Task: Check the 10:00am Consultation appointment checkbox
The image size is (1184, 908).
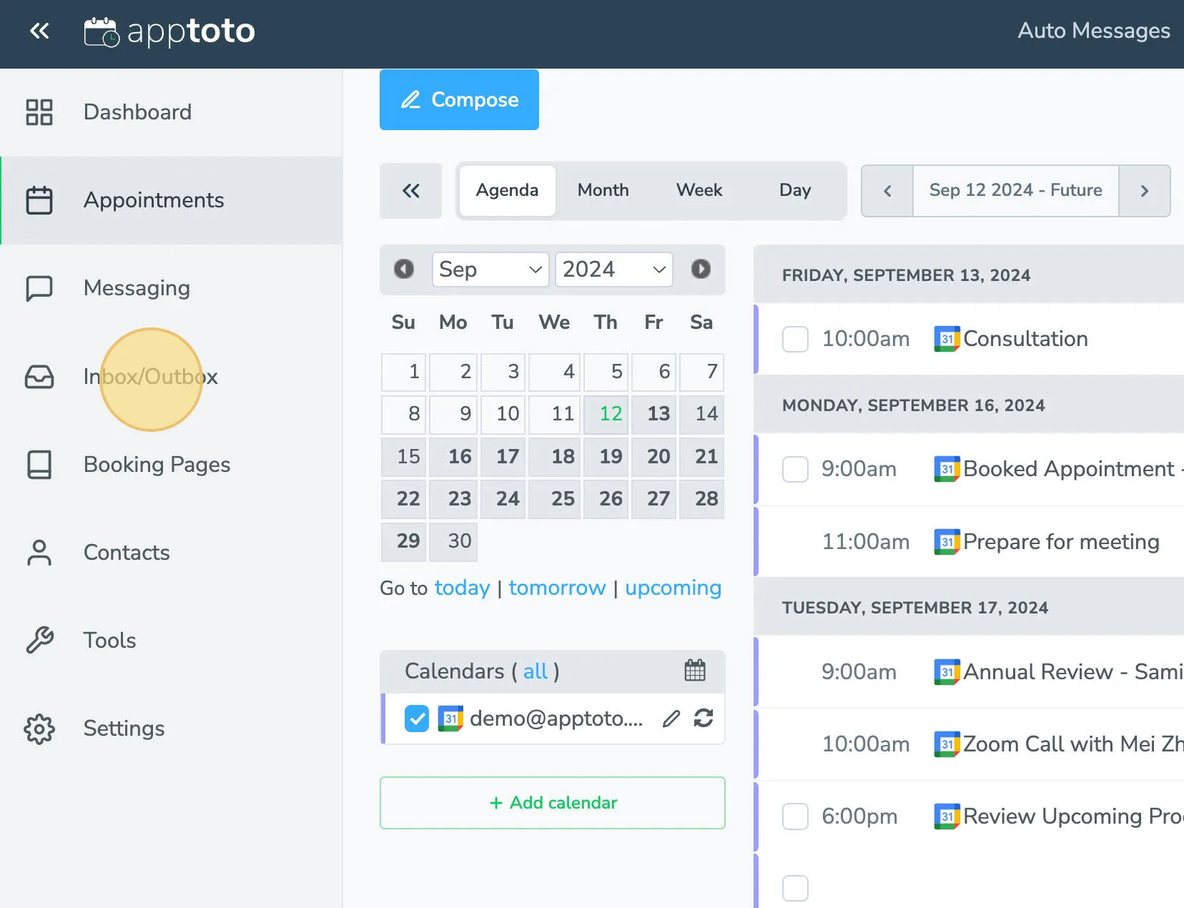Action: [794, 340]
